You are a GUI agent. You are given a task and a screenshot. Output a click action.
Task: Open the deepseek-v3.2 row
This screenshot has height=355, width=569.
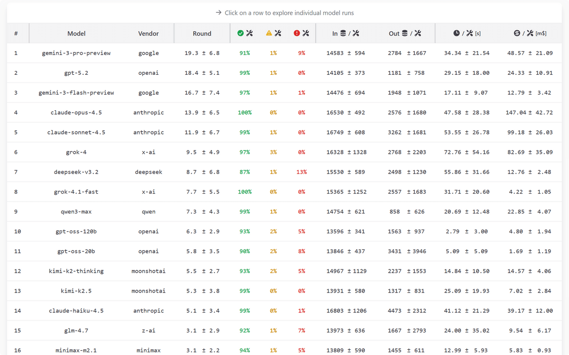click(76, 172)
